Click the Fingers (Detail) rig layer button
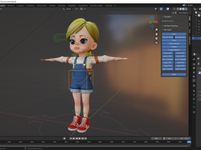Screen dimensions: 201x150 point(174,50)
